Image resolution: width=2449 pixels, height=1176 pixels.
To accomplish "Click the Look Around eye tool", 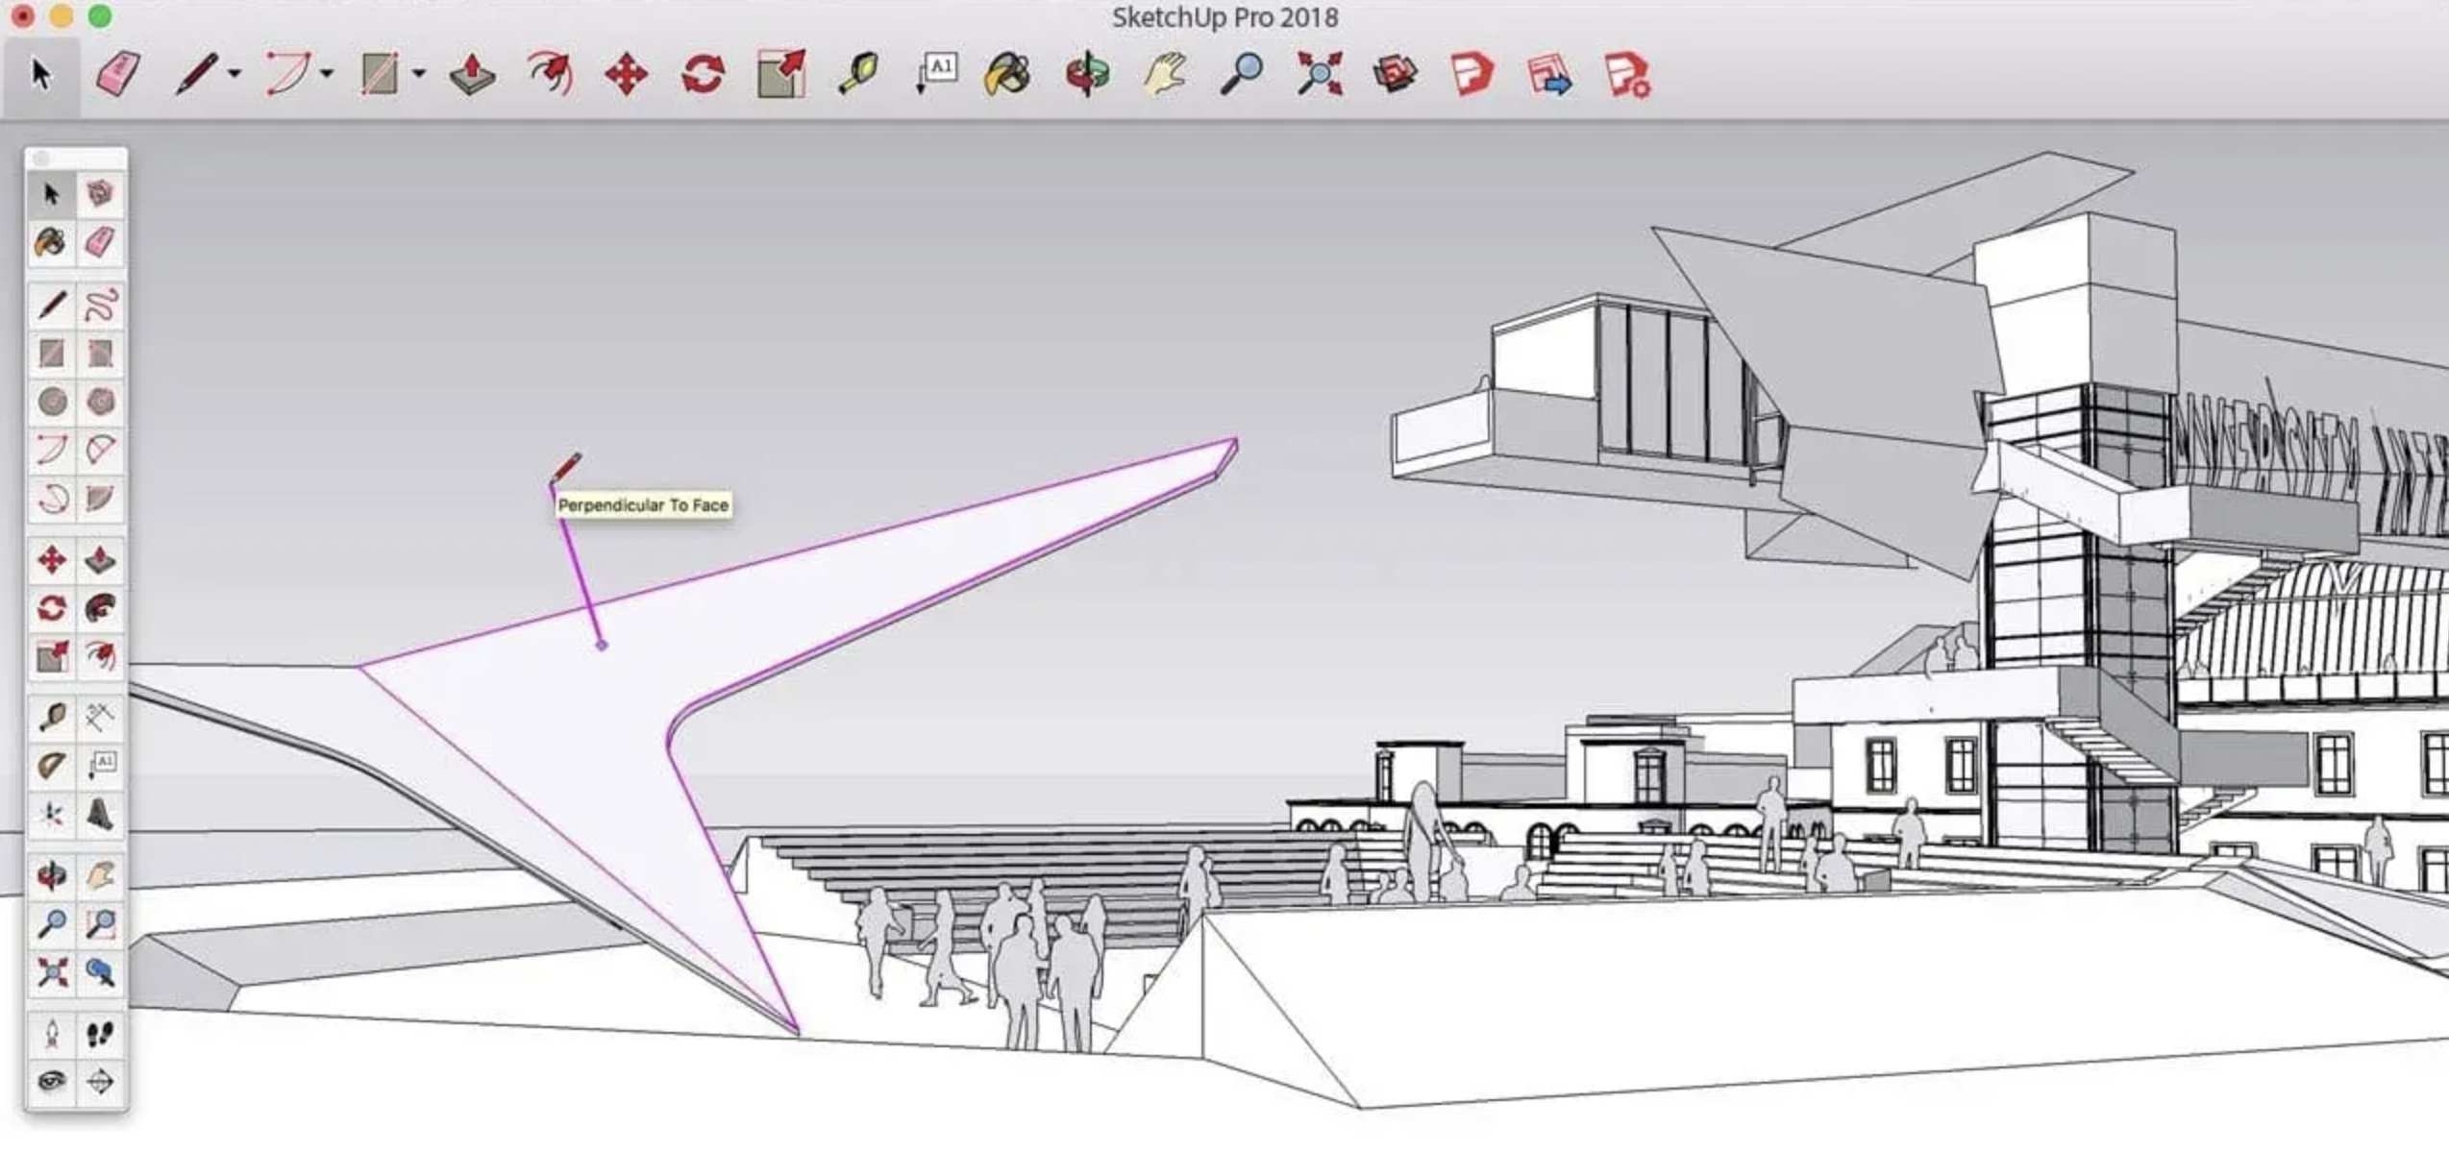I will (x=52, y=1082).
